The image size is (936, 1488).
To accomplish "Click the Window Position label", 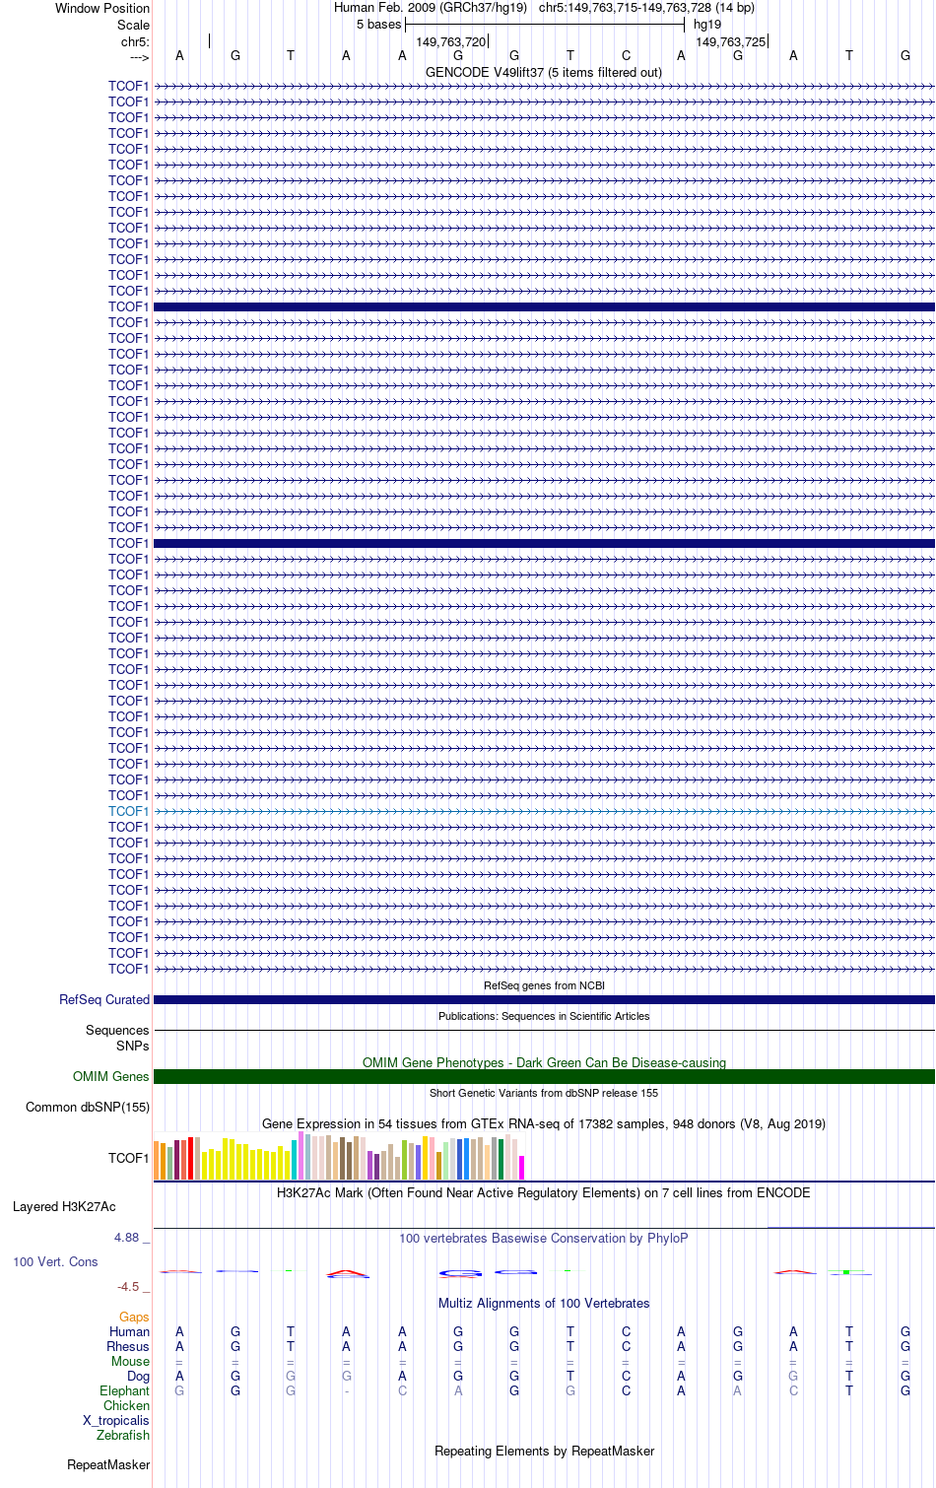I will (102, 8).
